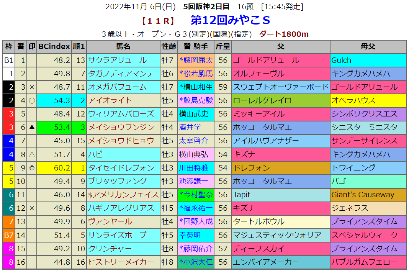Click the 馬名 column header
Image resolution: width=409 pixels, height=272 pixels.
(123, 47)
